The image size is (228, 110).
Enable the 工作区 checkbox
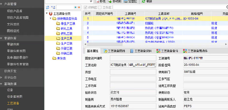pyautogui.click(x=100, y=7)
